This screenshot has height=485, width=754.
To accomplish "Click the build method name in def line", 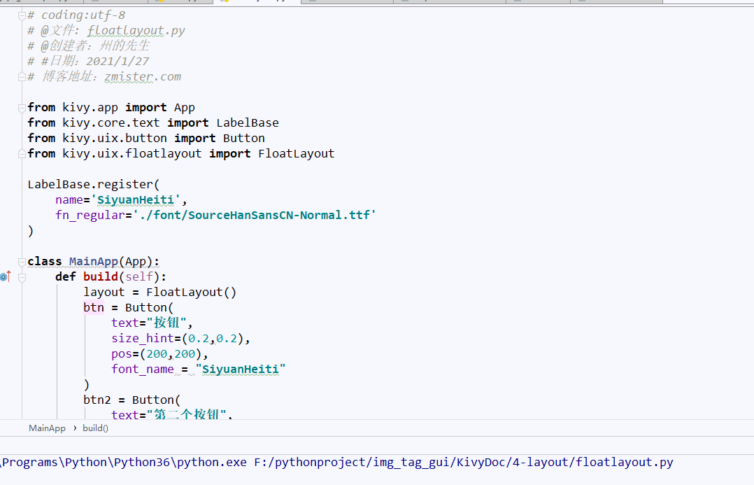I will click(x=101, y=276).
